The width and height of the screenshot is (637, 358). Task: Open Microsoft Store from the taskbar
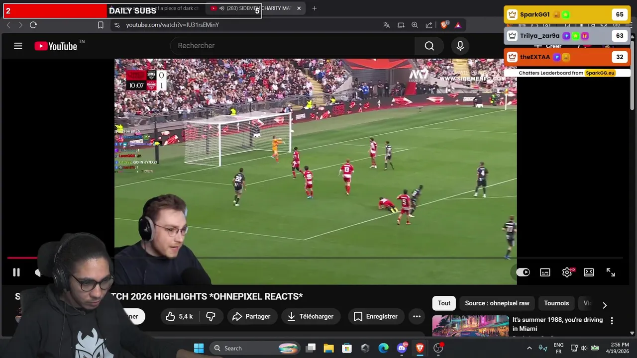(347, 348)
